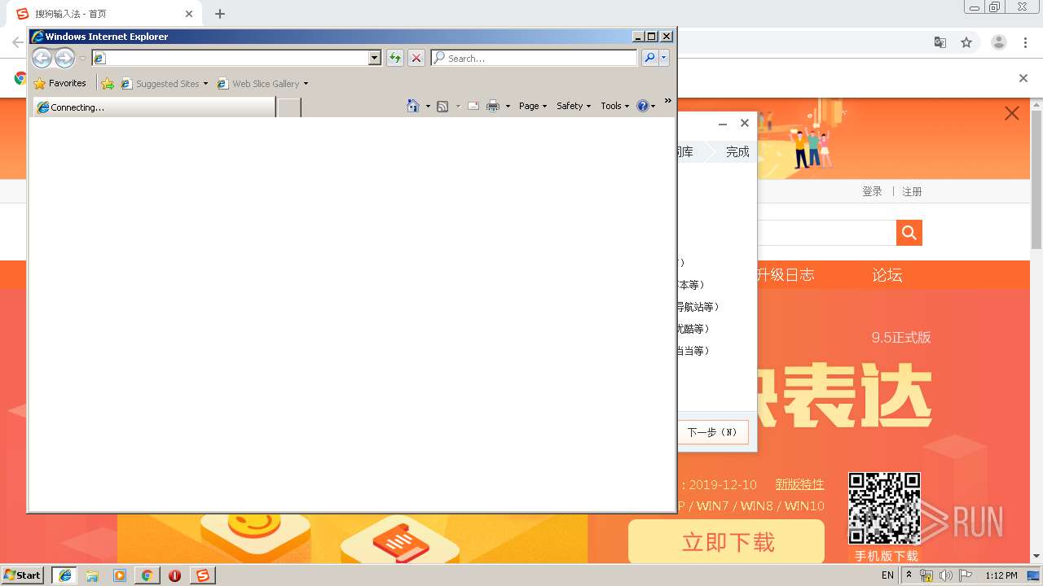Expand the Web Slice Gallery dropdown arrow

pos(306,84)
